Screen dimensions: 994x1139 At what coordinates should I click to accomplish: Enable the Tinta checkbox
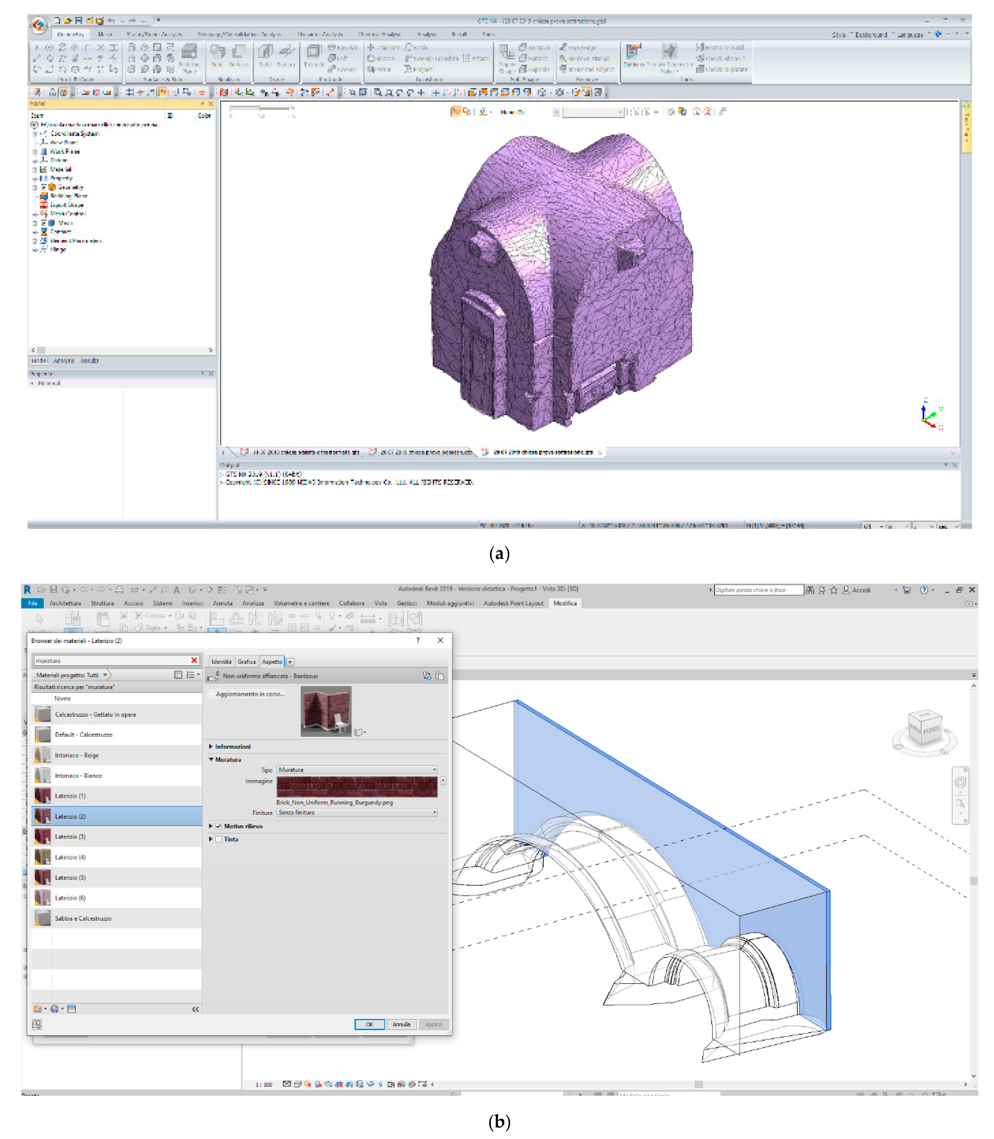click(219, 839)
